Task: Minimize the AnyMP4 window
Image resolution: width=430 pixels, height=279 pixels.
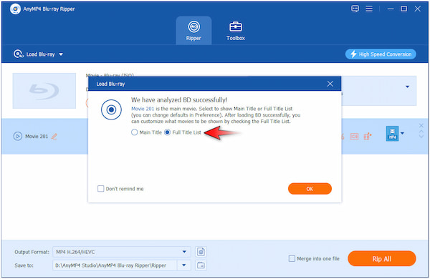Action: 391,9
